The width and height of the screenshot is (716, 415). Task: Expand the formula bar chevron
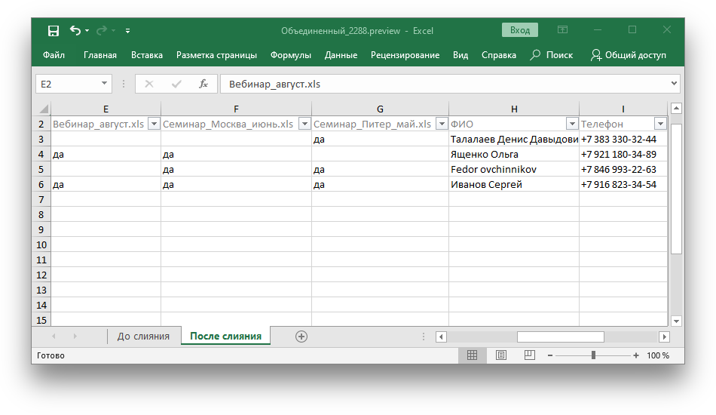(674, 84)
